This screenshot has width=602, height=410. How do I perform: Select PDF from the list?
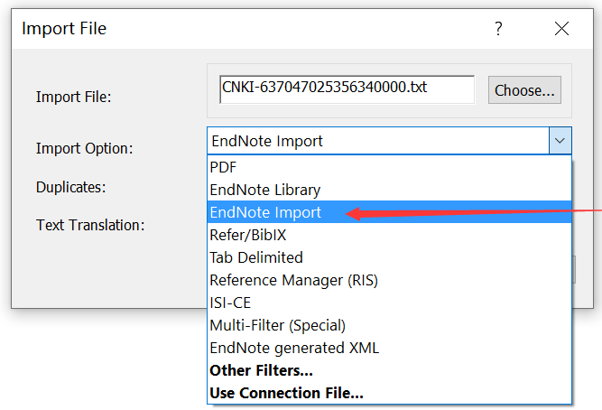coord(223,167)
